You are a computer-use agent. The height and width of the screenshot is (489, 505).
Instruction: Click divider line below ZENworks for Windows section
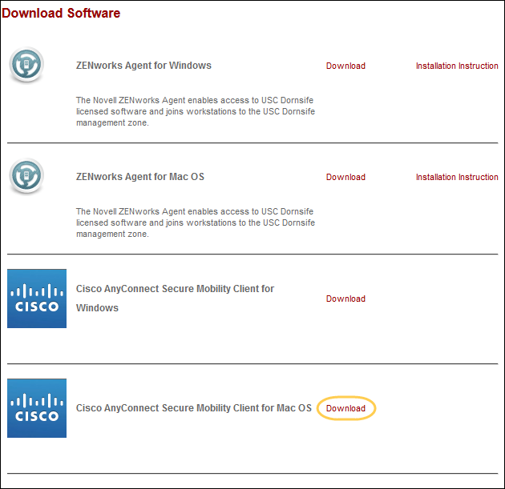point(252,143)
